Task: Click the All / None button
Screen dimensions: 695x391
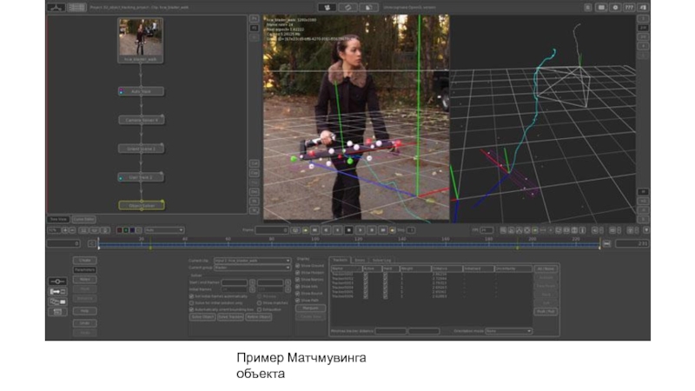Action: click(x=546, y=269)
